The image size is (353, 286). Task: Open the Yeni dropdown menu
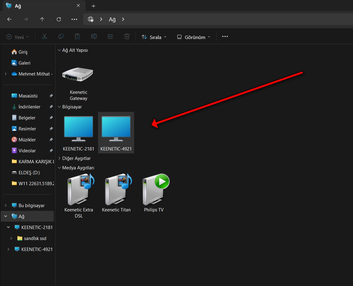coord(18,37)
